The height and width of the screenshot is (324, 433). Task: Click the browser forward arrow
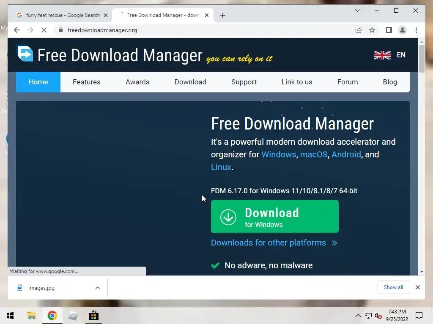[x=30, y=30]
